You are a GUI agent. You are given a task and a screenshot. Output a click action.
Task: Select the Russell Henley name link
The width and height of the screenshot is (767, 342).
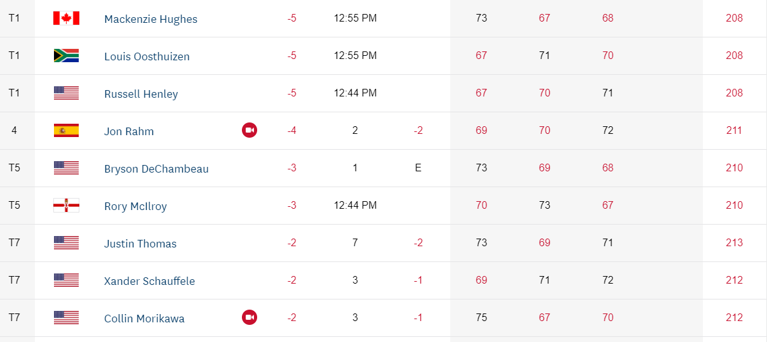coord(141,94)
